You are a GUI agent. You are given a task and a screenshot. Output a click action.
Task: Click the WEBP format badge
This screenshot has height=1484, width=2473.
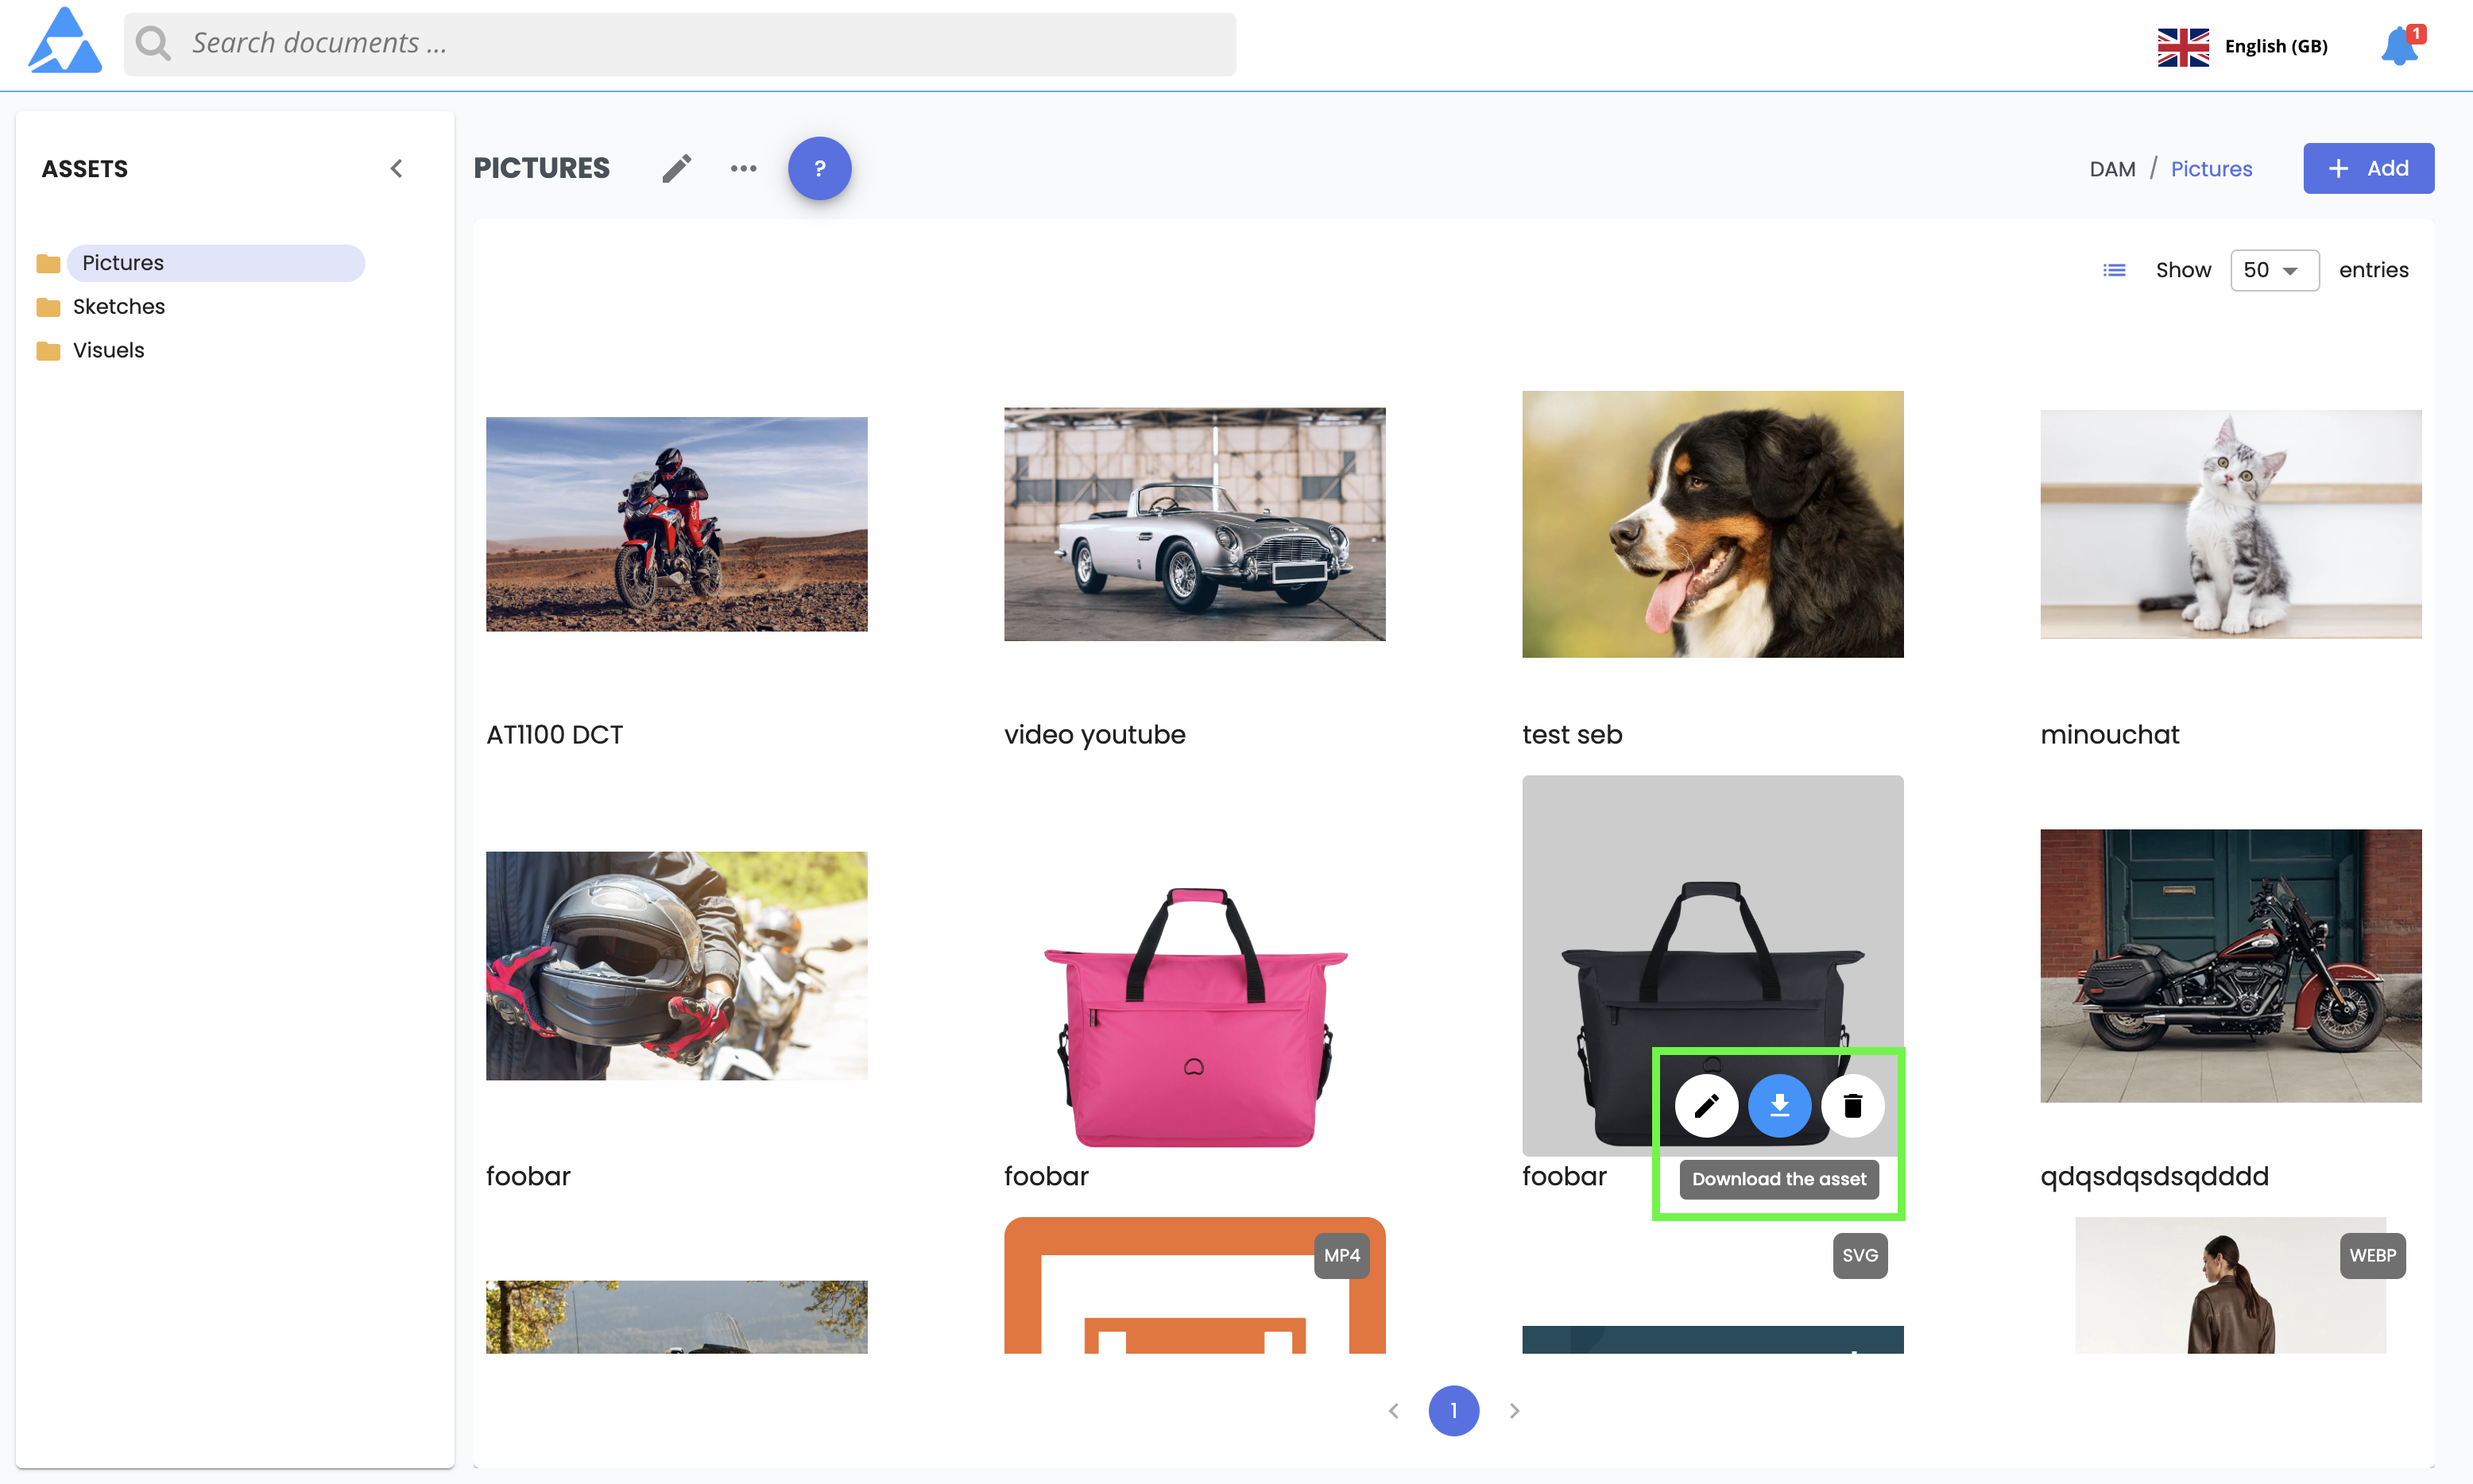pyautogui.click(x=2372, y=1255)
